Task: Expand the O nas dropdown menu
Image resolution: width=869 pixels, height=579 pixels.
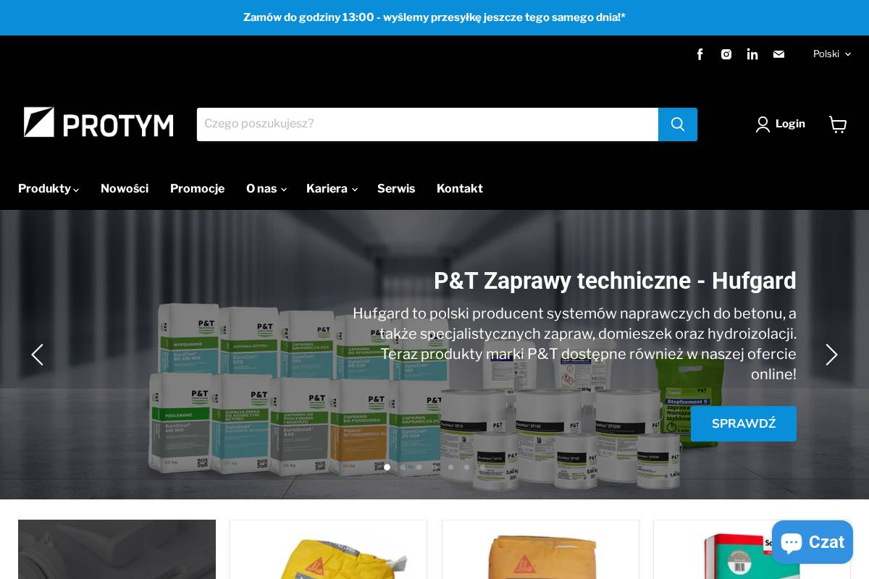Action: coord(265,189)
